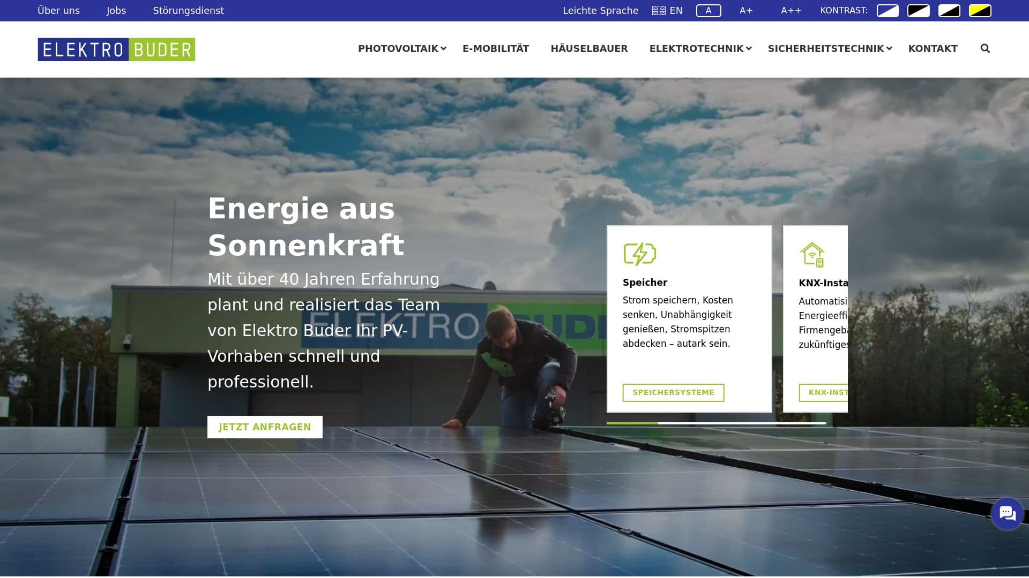Expand the ELEKTROTECHNIK dropdown menu
Image resolution: width=1029 pixels, height=578 pixels.
click(697, 48)
